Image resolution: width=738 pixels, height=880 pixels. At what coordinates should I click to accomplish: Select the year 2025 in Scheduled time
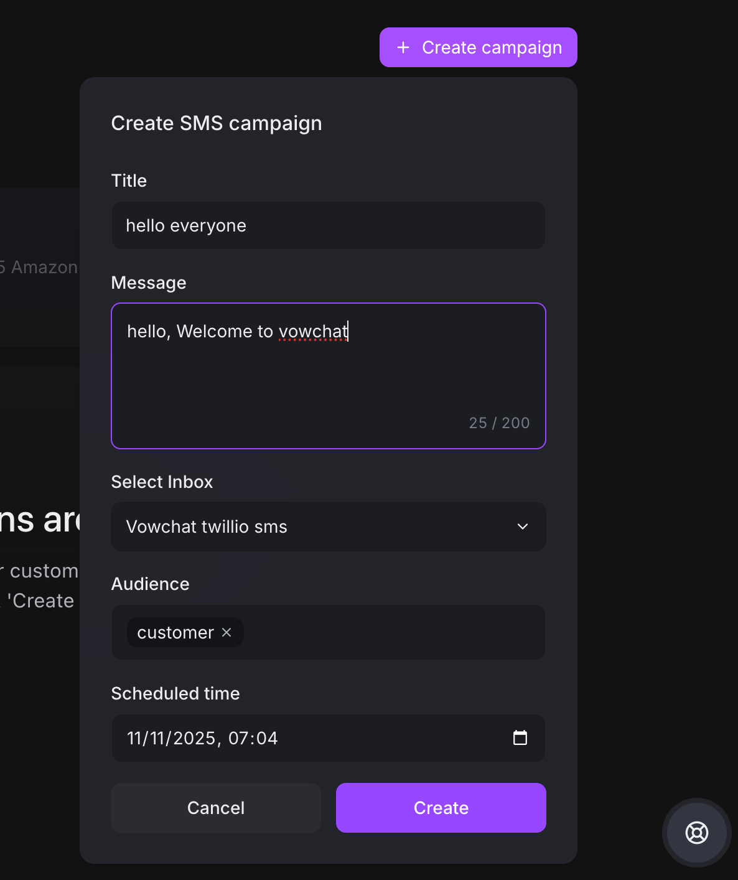[x=194, y=738]
